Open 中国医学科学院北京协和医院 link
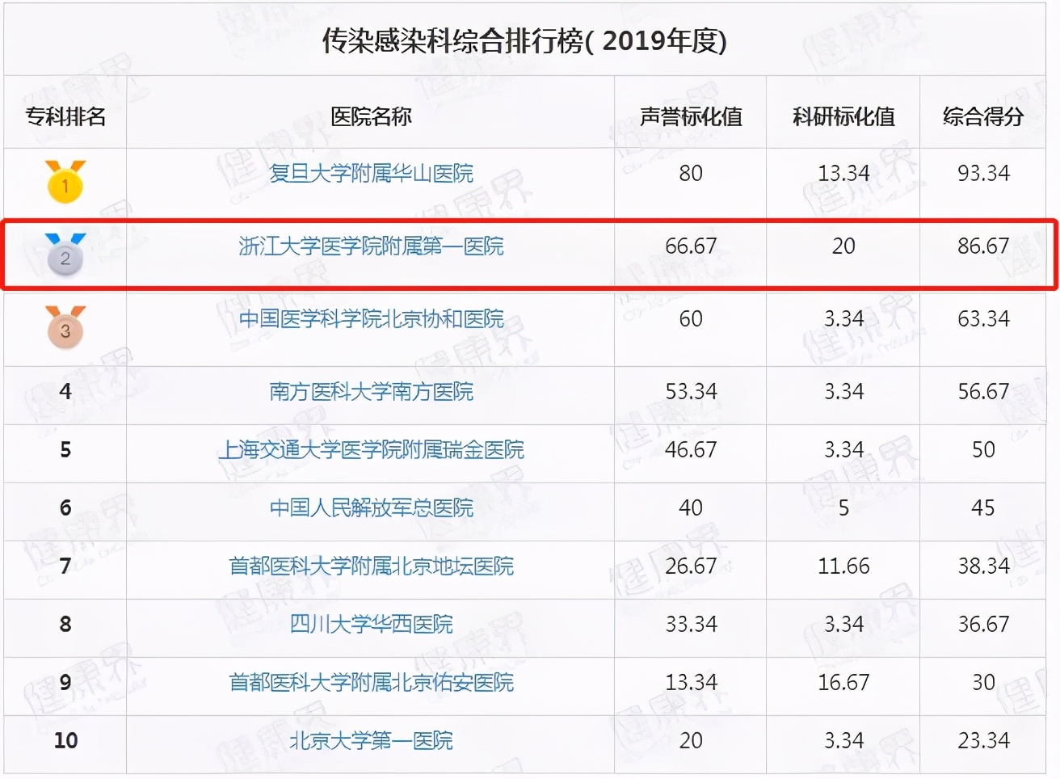 [371, 318]
